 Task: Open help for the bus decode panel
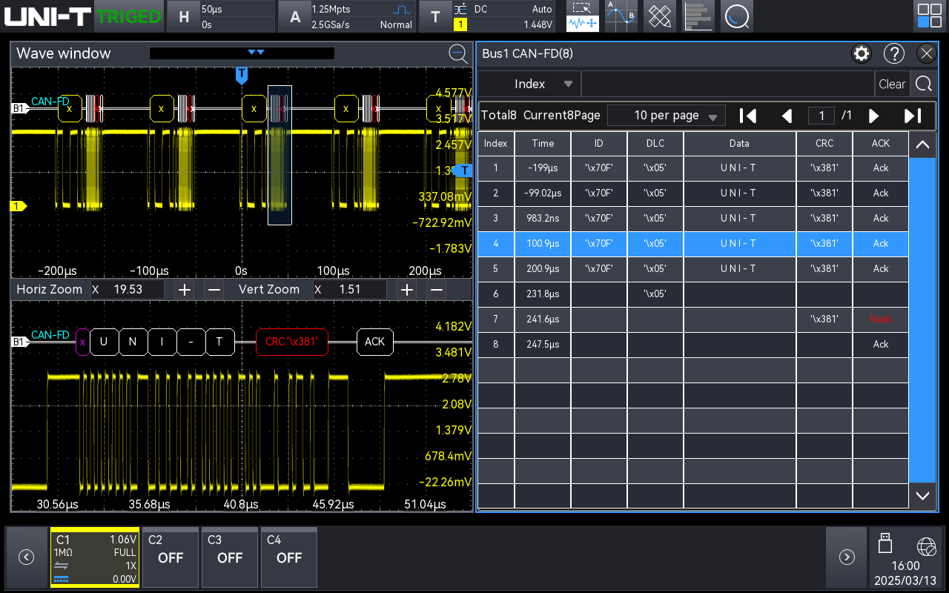click(x=894, y=53)
